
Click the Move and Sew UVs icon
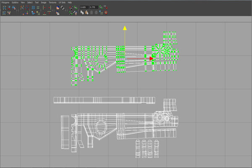tap(27, 13)
